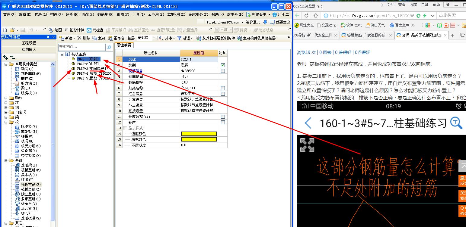Switch to browser tab 答疑解惑_广联达服务新干线
Viewport: 466px width, 227px height.
(366, 35)
